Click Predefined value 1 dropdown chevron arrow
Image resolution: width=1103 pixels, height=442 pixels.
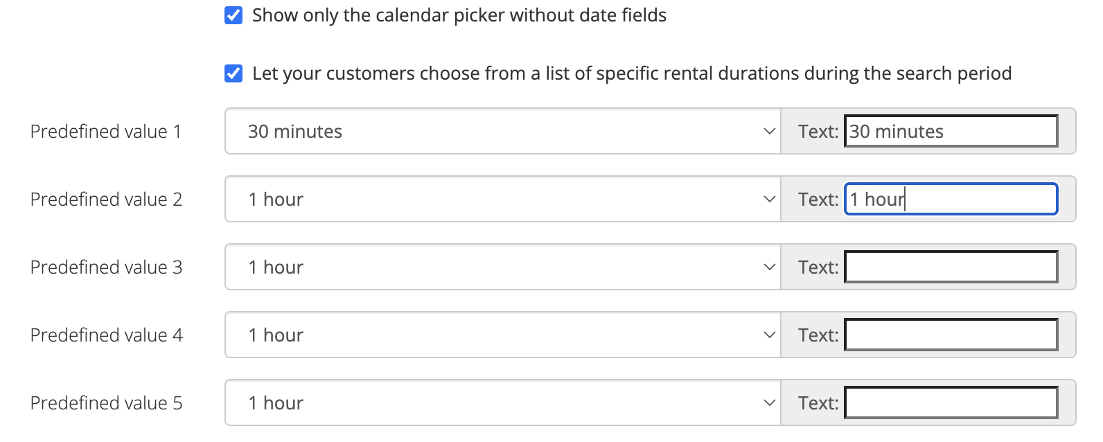click(x=768, y=131)
